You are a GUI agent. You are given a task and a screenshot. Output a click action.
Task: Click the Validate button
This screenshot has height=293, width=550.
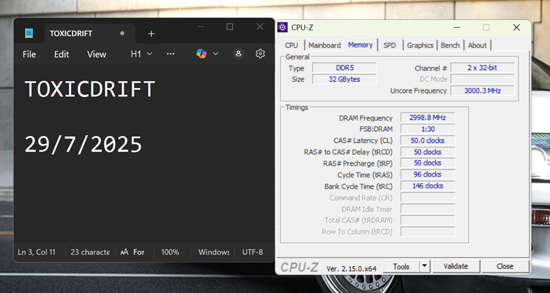click(x=455, y=266)
